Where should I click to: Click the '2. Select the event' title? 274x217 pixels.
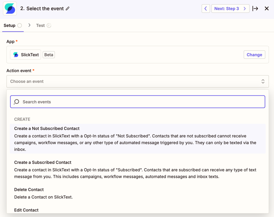point(42,8)
